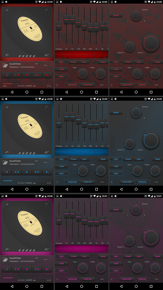
Task: Toggle EQU in the red equalizer screen
Action: [x=61, y=62]
